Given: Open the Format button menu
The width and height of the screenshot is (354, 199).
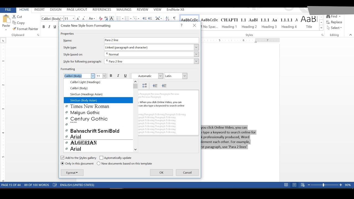Looking at the screenshot, I should click(x=72, y=172).
